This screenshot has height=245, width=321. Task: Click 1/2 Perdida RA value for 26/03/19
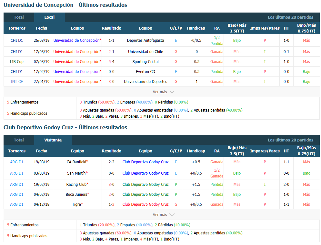pyautogui.click(x=217, y=41)
